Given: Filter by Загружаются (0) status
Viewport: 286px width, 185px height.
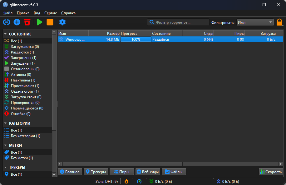Looking at the screenshot, I should (x=27, y=46).
